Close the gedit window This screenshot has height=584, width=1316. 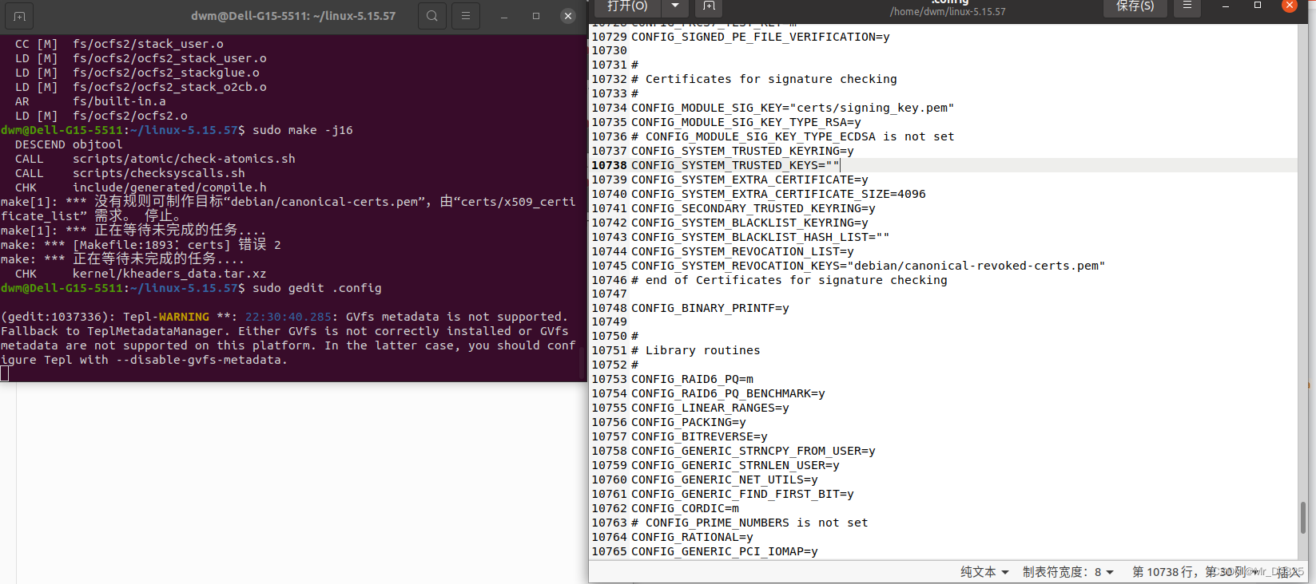[1290, 6]
